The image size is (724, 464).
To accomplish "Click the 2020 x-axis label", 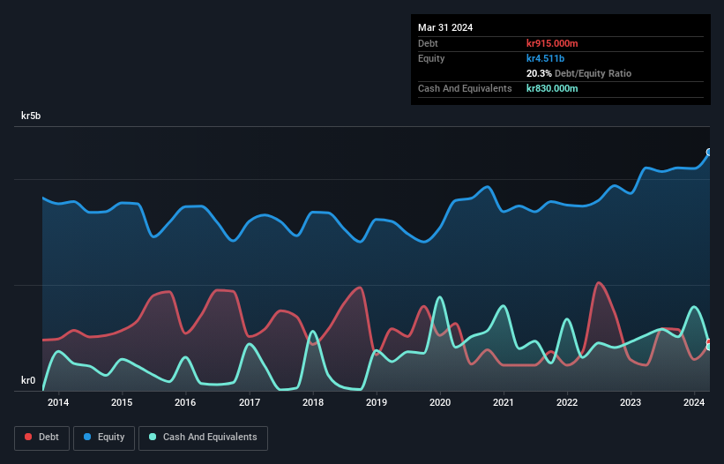I will click(x=440, y=402).
